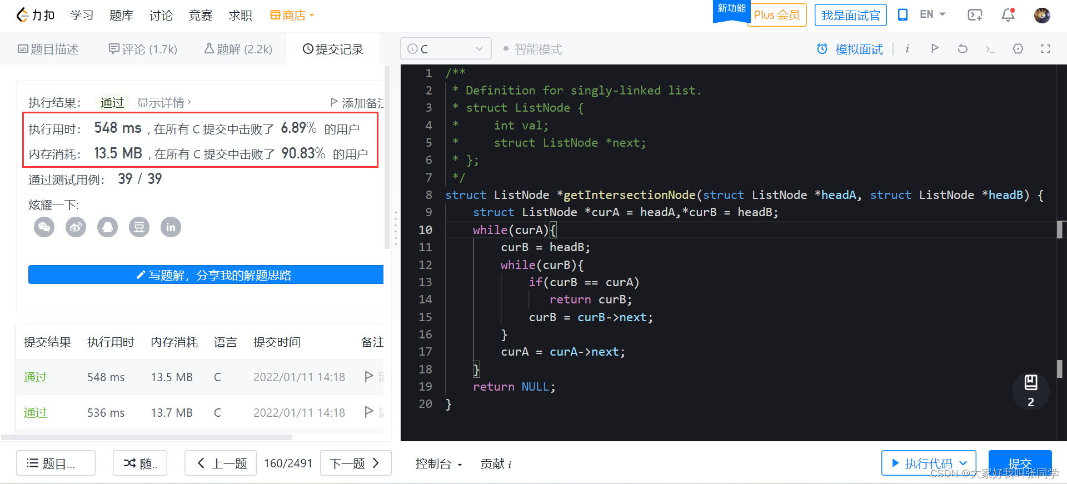Screen dimensions: 1067x484
Task: Click the 贡献 contribute link
Action: pos(492,463)
